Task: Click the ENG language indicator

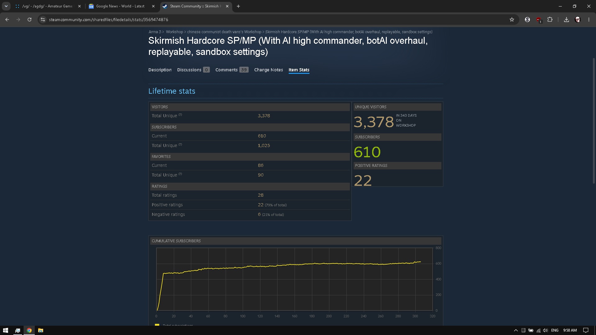Action: [555, 330]
